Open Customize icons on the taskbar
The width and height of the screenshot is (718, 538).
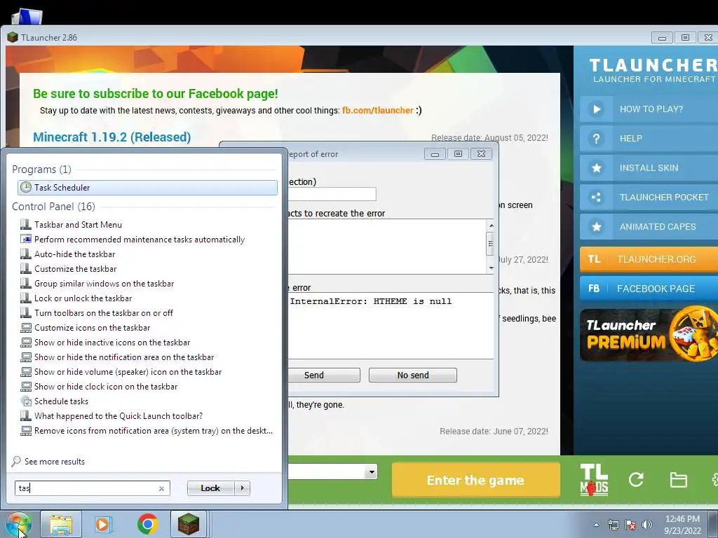92,328
